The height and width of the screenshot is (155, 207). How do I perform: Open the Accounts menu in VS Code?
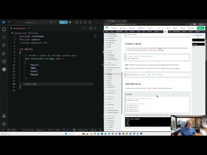point(4,116)
